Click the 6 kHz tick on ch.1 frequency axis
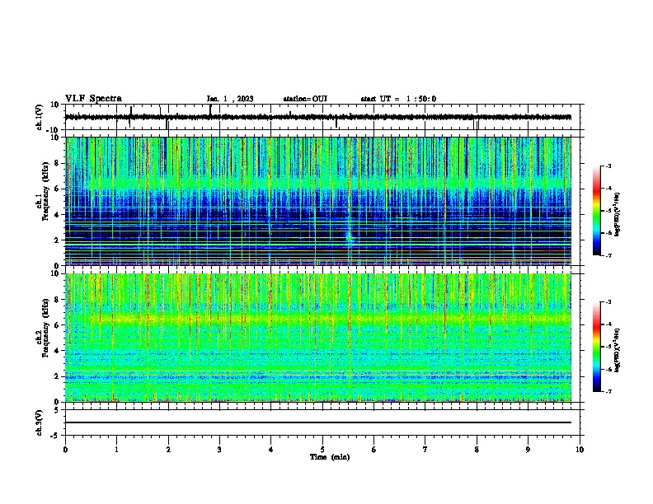This screenshot has height=504, width=653. click(57, 189)
